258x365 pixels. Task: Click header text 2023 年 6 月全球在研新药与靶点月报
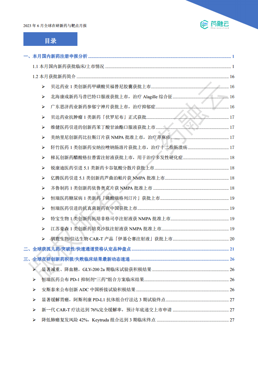55,26
